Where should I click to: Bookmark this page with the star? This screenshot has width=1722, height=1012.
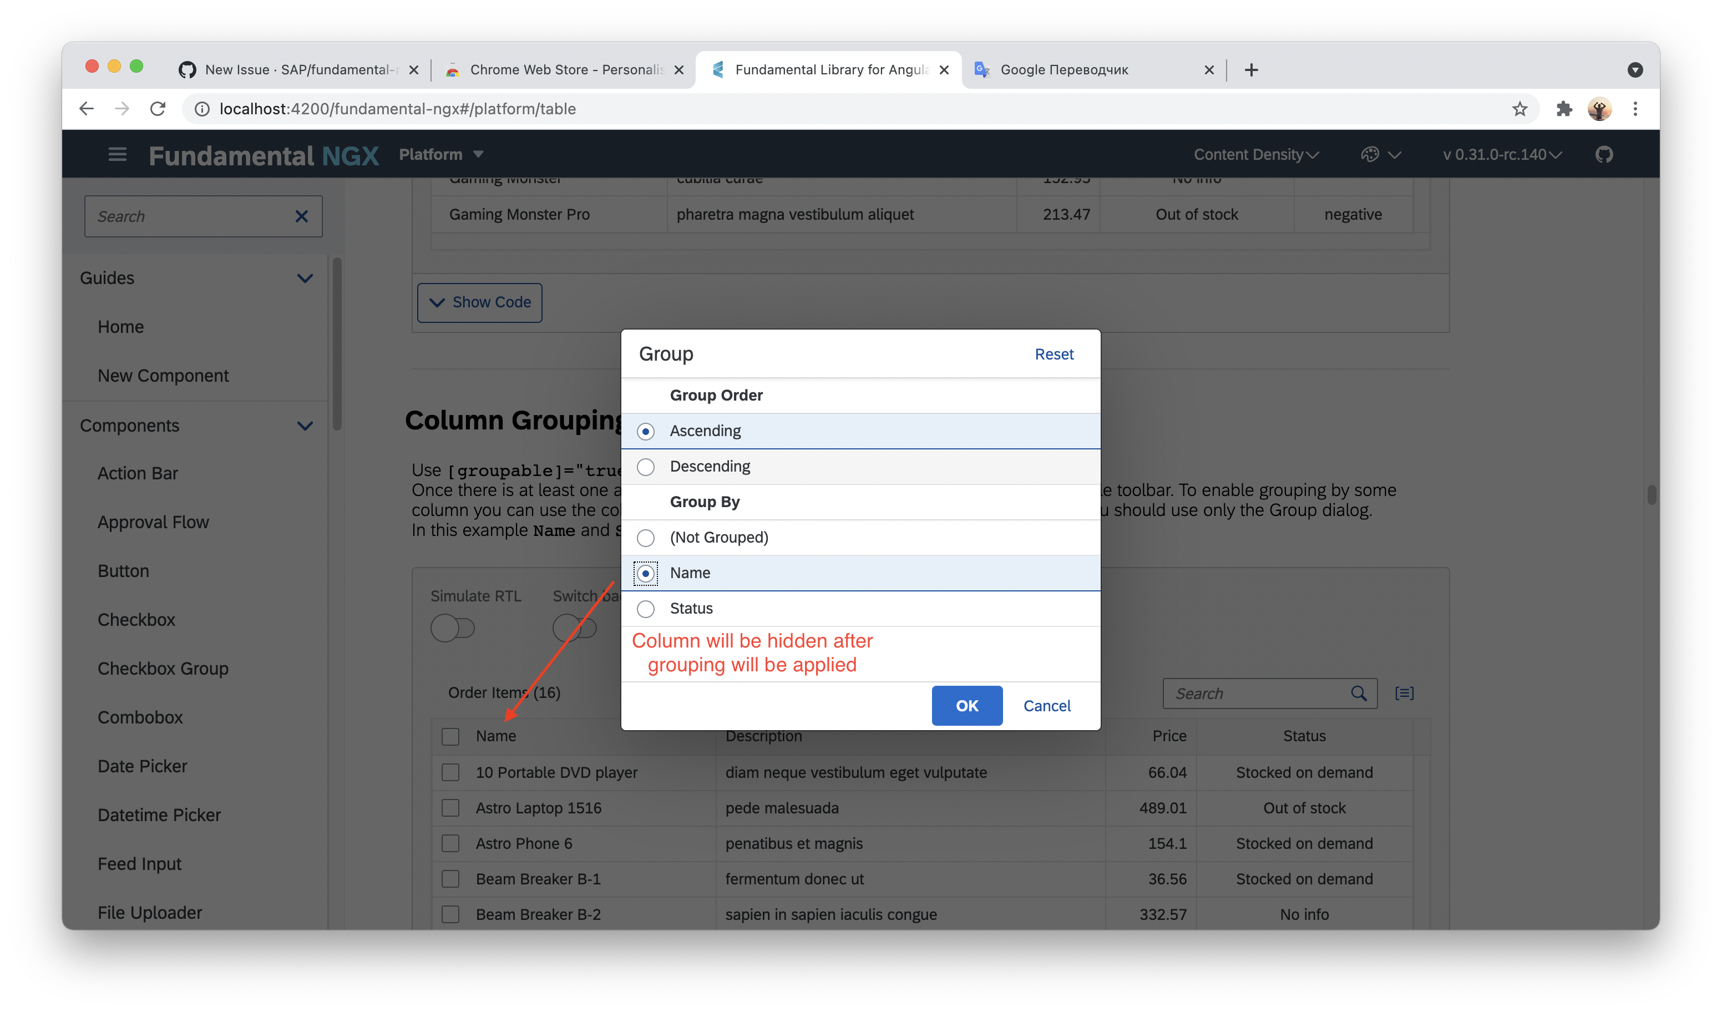coord(1519,109)
